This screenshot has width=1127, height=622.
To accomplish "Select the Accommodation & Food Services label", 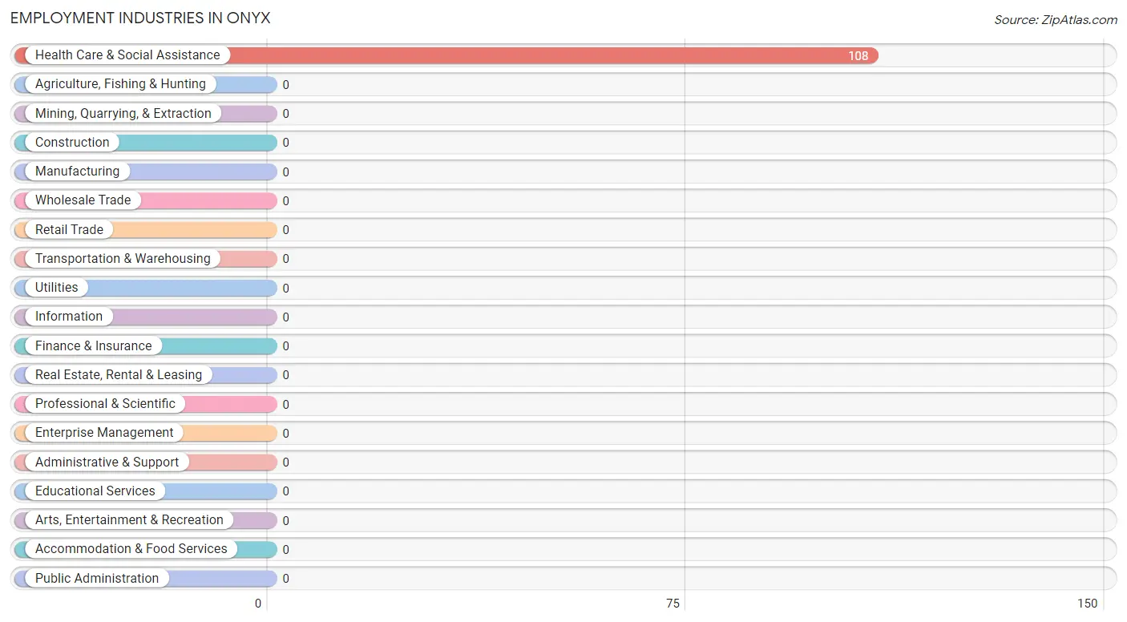I will point(131,549).
